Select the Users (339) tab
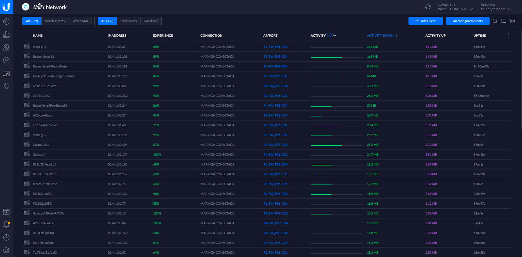The width and height of the screenshot is (522, 257). (x=128, y=21)
